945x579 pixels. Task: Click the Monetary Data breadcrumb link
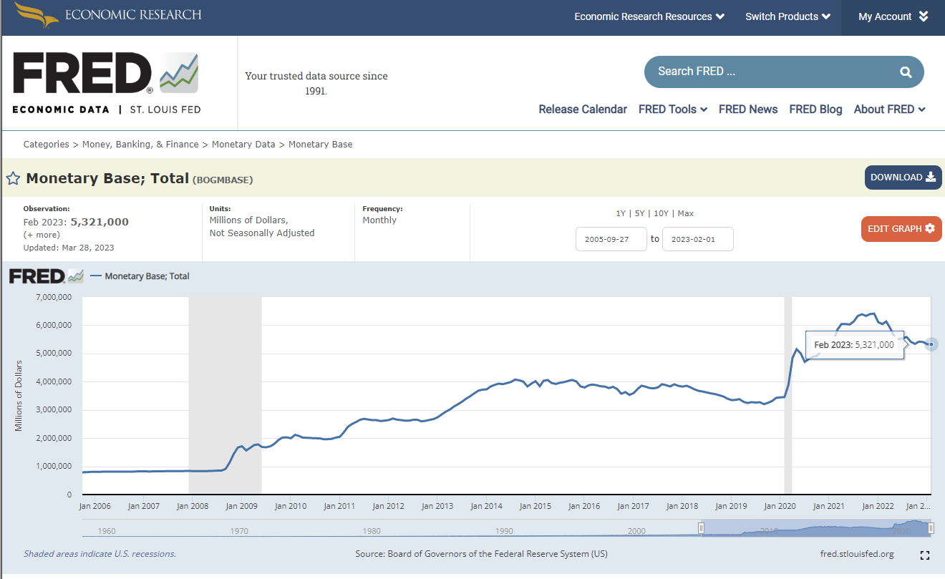(x=243, y=145)
